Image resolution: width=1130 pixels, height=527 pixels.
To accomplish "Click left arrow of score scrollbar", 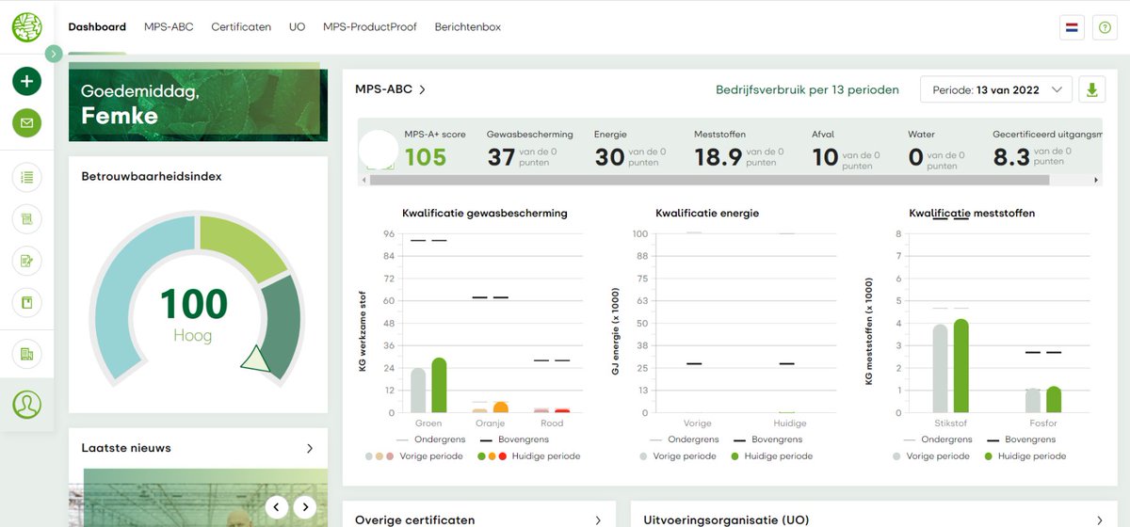I will coord(363,179).
